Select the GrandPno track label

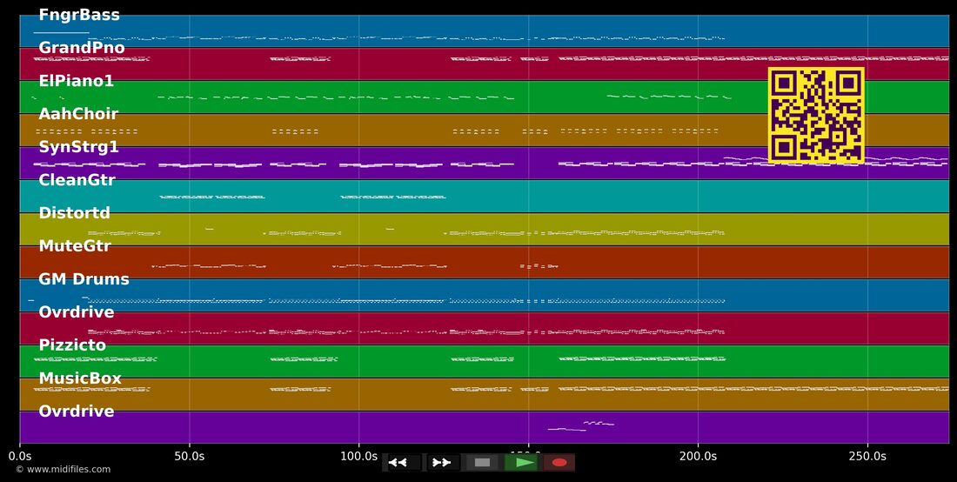82,48
